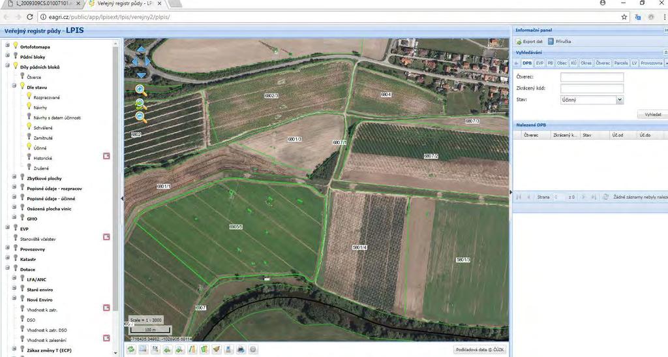Switch to the Provozovna search tab
The image size is (668, 357).
coord(652,63)
